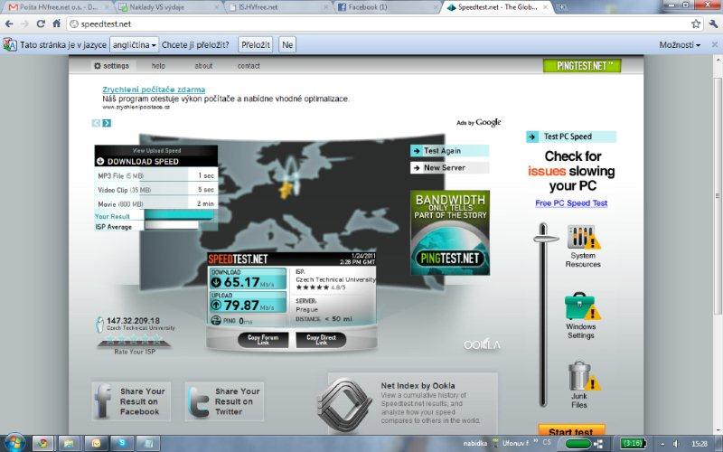The width and height of the screenshot is (723, 452).
Task: Open the browser home page icon
Action: [56, 24]
